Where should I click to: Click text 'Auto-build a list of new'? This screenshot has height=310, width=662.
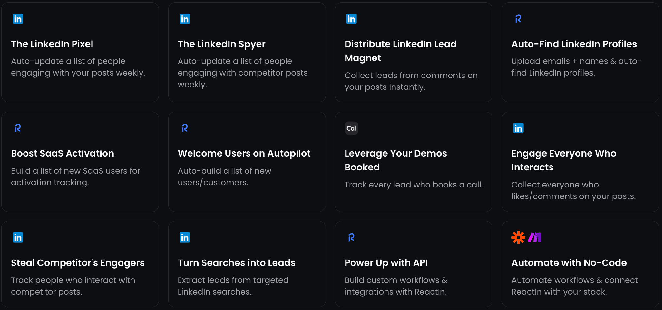pos(224,171)
